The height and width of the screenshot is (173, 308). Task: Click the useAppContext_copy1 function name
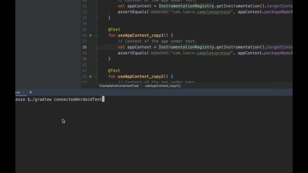[x=141, y=36]
